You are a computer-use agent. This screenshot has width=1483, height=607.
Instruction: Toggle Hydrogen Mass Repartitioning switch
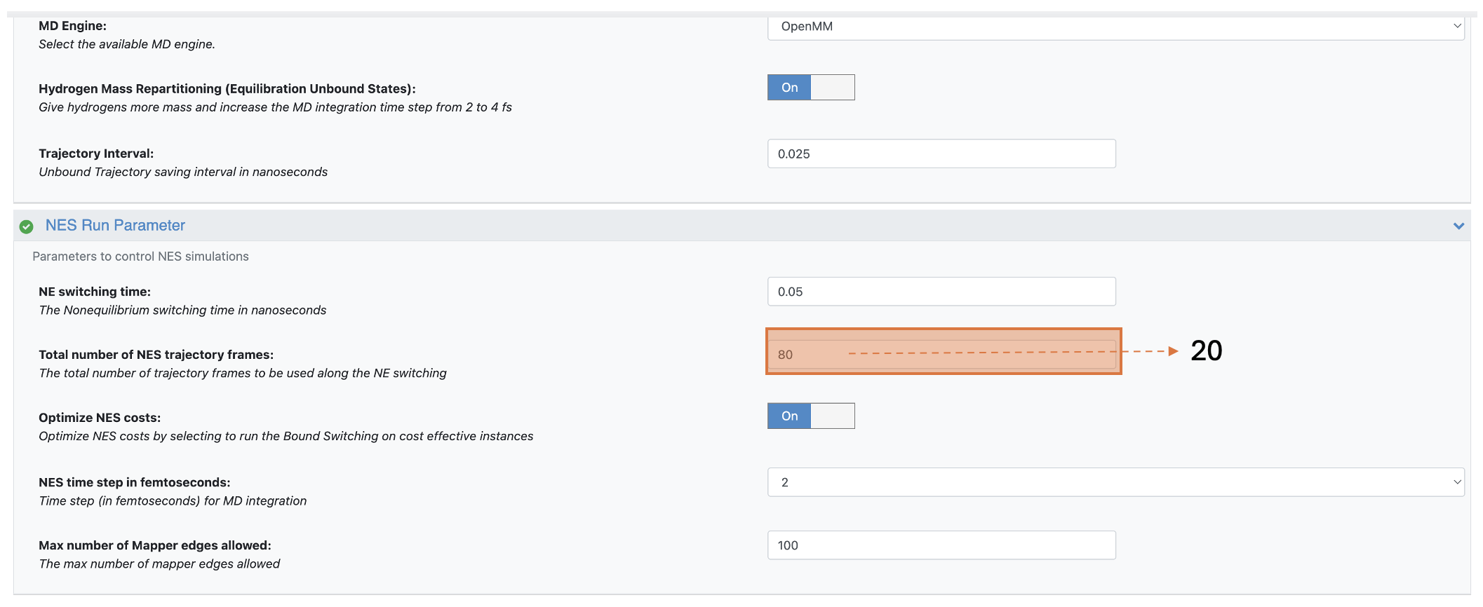point(811,88)
